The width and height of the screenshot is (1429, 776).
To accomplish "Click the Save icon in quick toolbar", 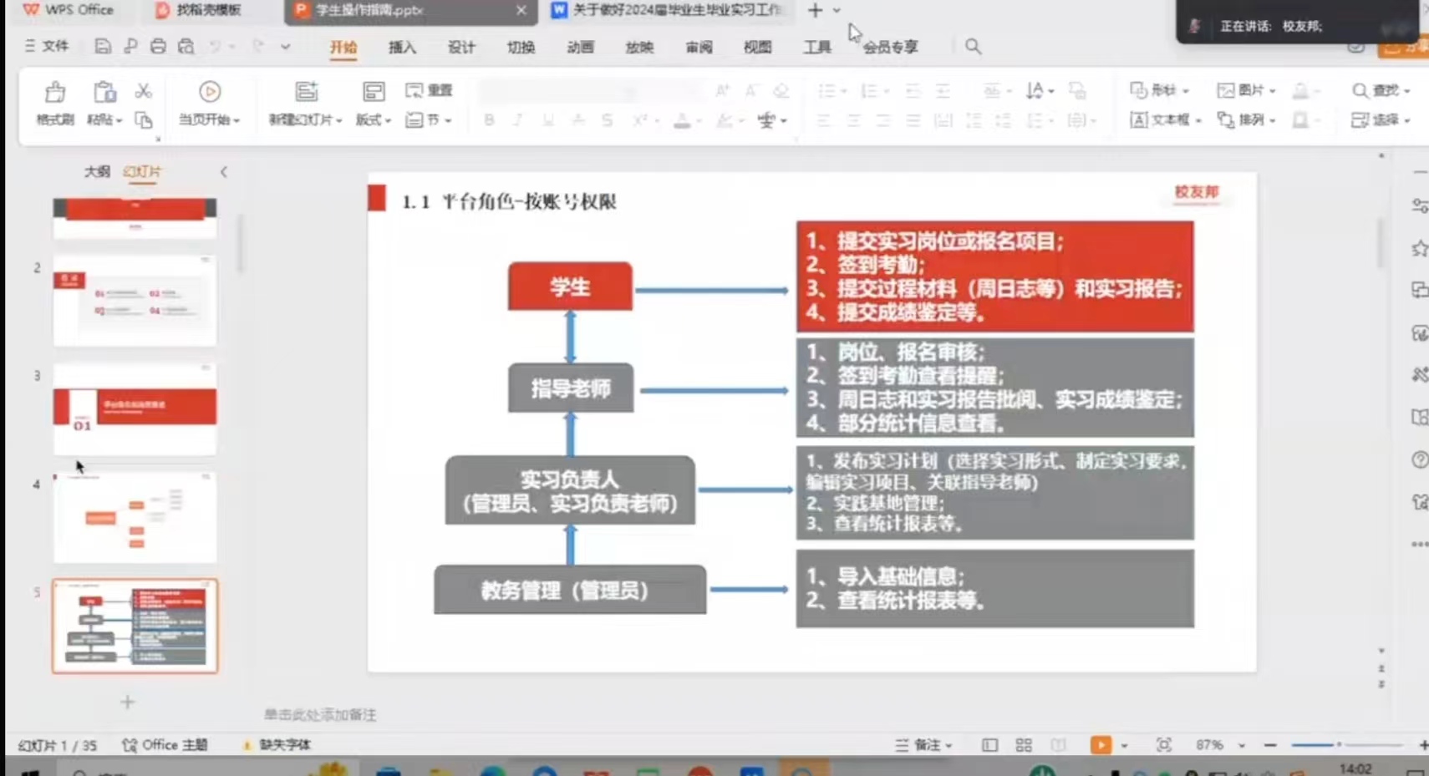I will [x=102, y=47].
